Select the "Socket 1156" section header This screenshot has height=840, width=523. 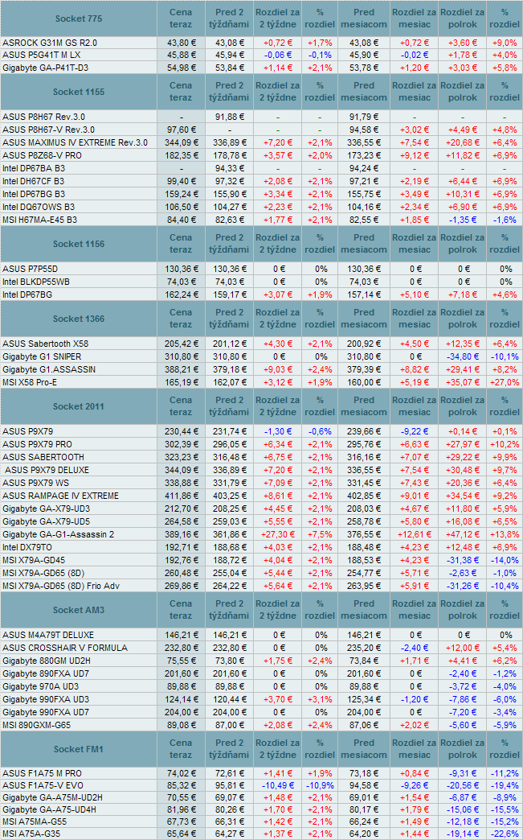point(79,244)
